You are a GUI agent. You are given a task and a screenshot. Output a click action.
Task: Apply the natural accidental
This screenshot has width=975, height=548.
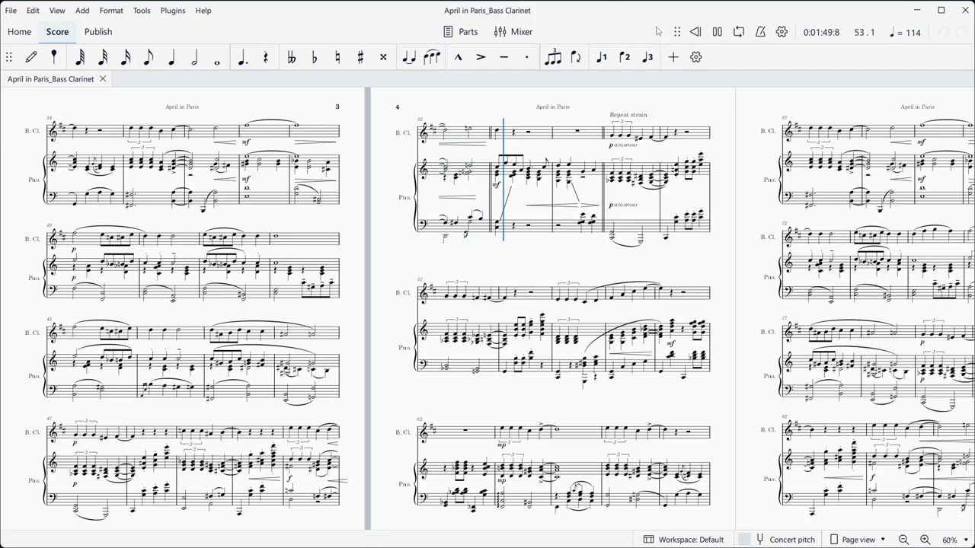(337, 57)
